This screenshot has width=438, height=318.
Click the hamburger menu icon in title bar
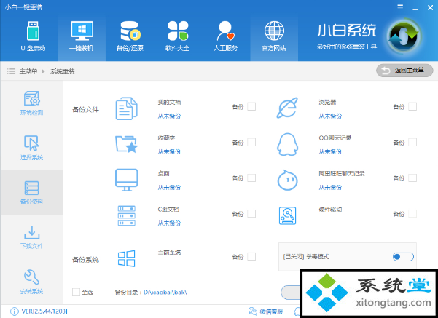click(400, 7)
